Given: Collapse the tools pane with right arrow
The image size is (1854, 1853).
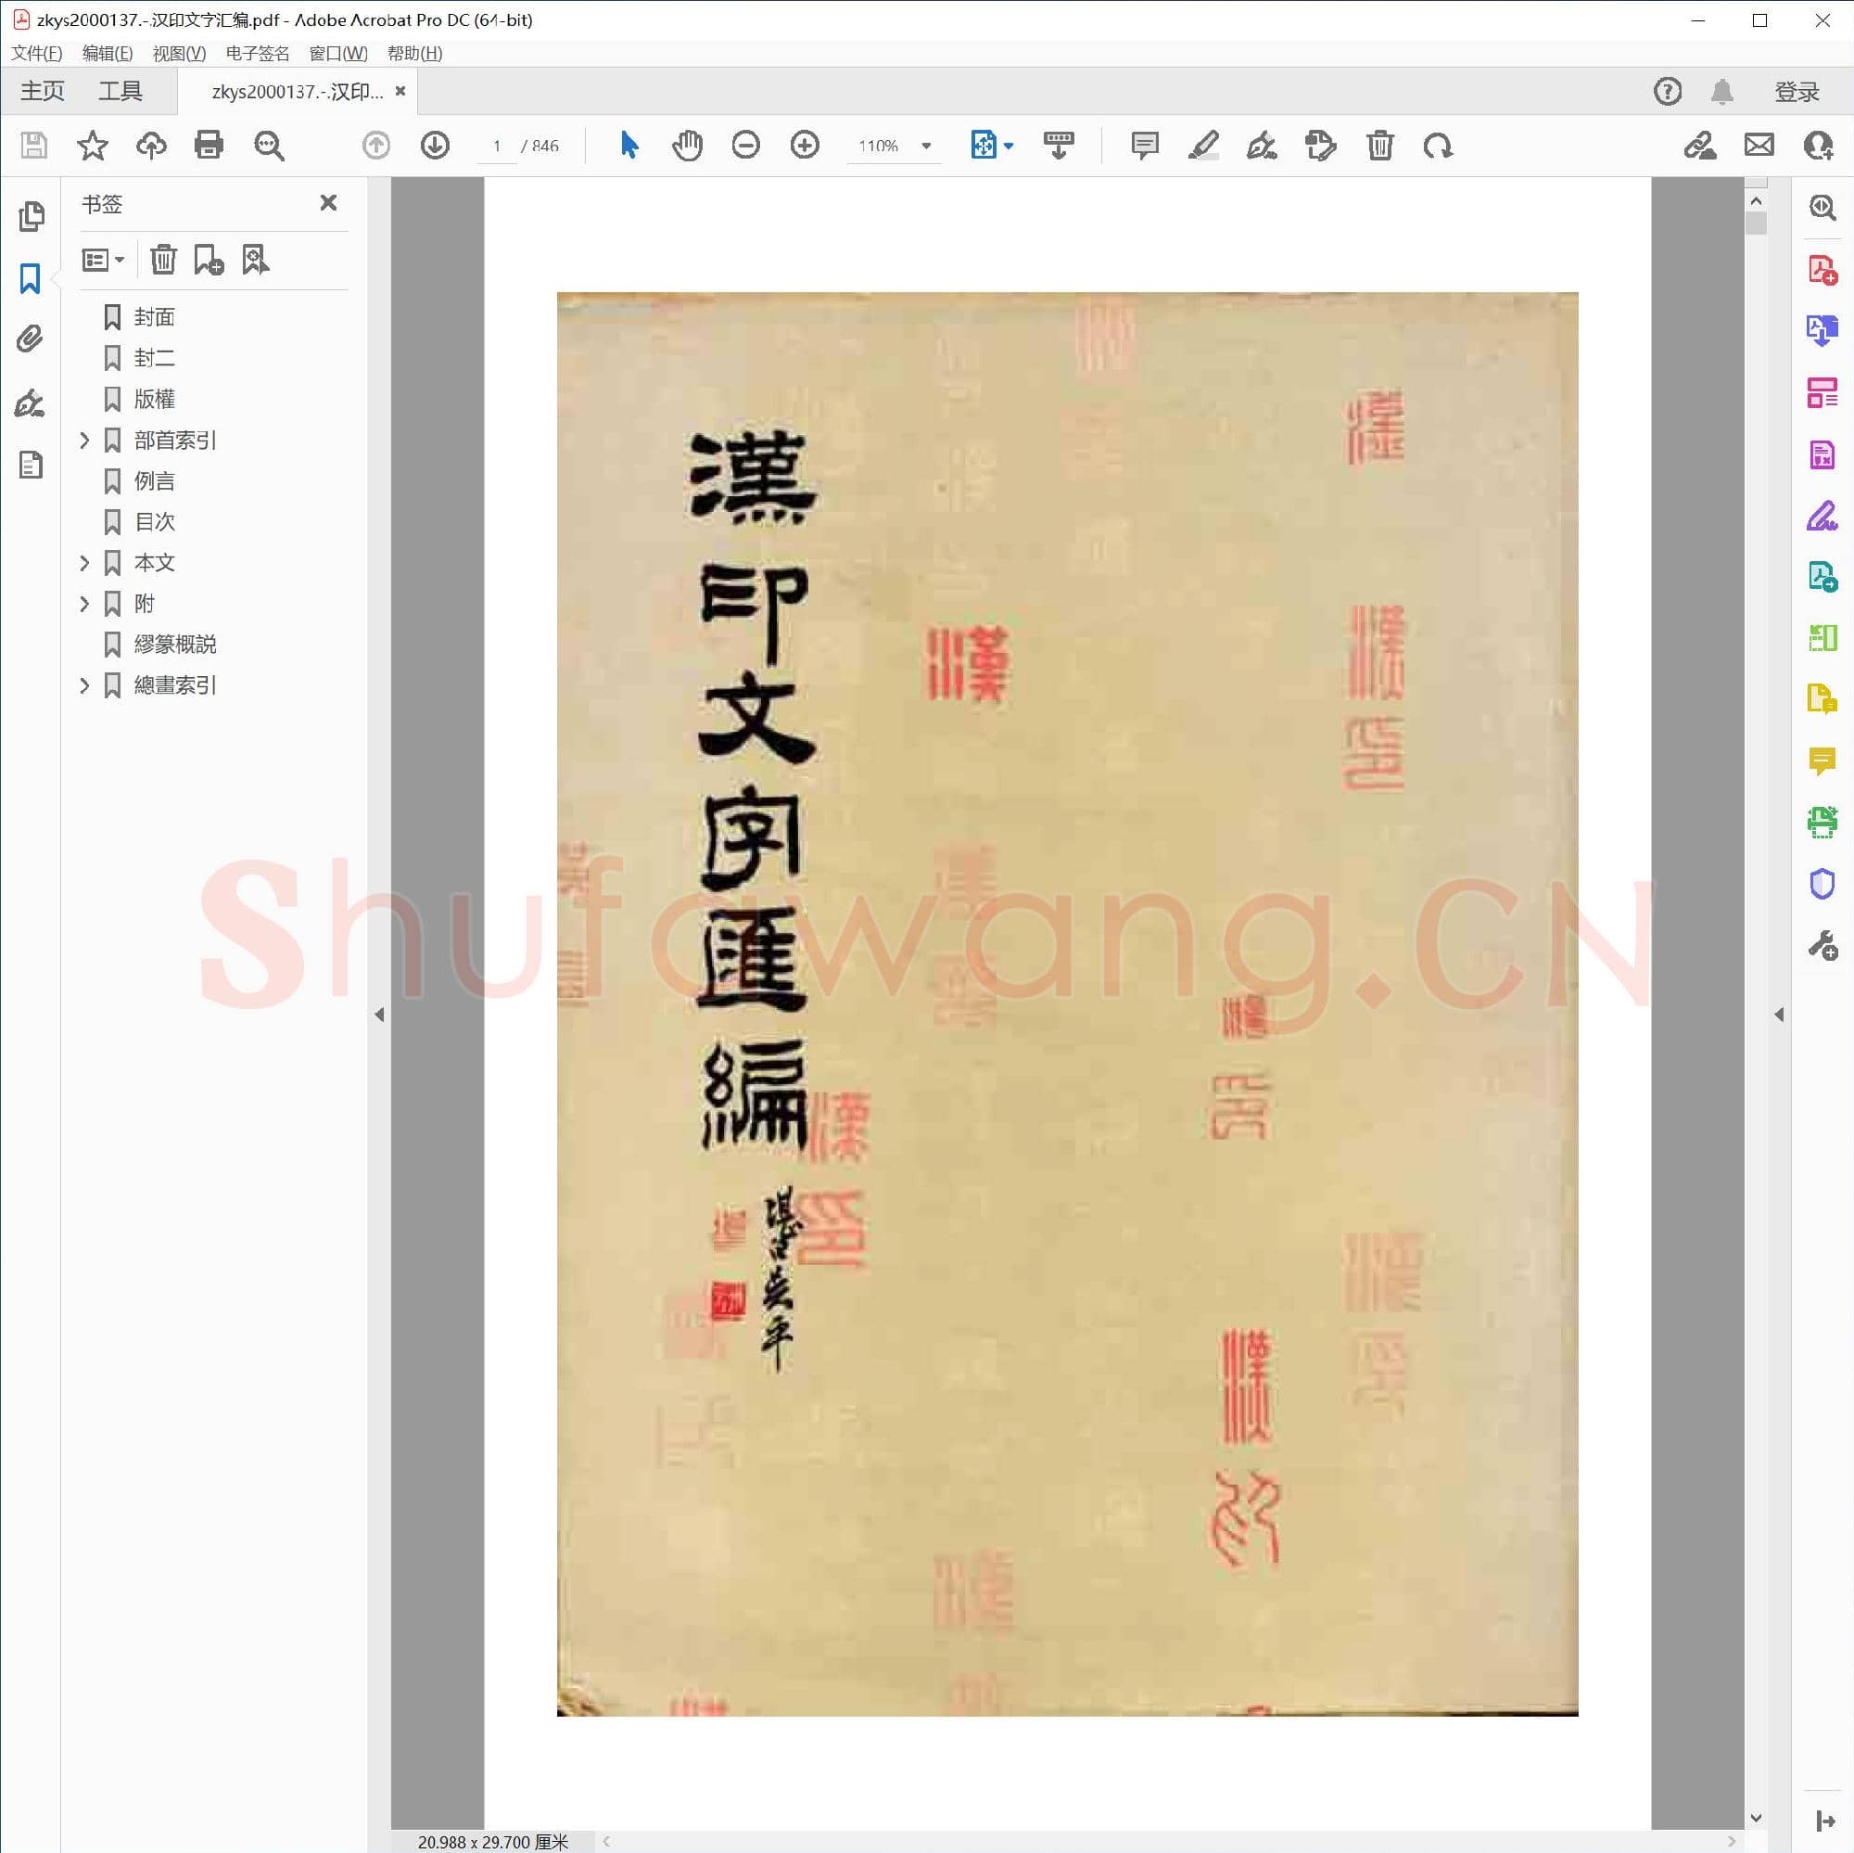Looking at the screenshot, I should [x=1780, y=1015].
